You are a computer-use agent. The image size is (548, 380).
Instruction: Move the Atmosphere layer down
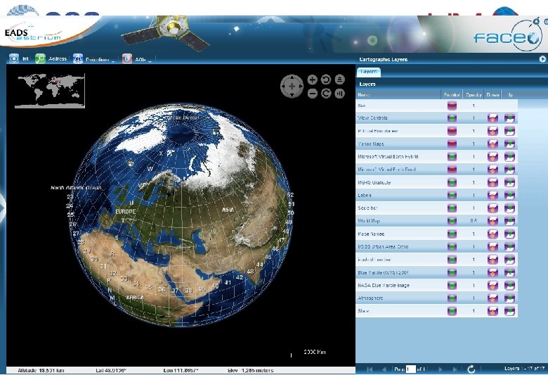click(x=492, y=298)
